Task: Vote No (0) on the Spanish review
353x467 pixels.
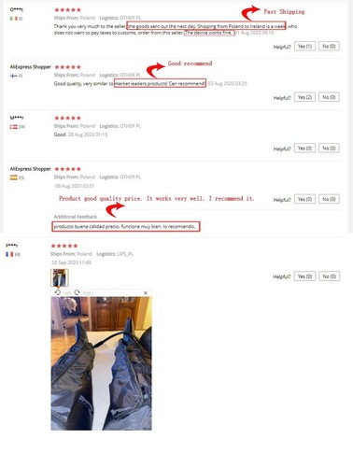Action: tap(329, 199)
